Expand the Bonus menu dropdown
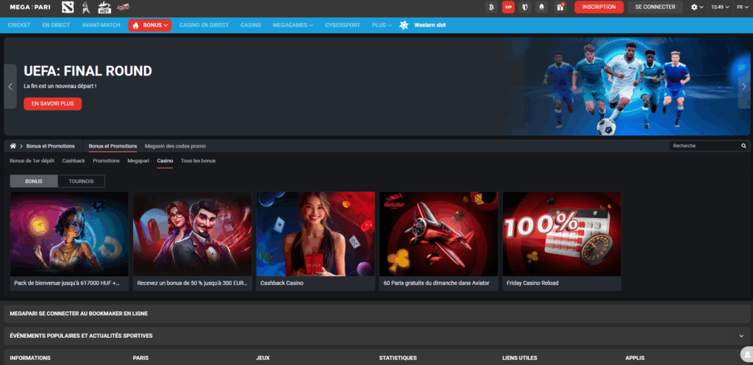This screenshot has width=753, height=365. (165, 26)
